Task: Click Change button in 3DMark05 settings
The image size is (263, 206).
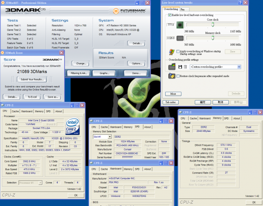Action: 81,63
